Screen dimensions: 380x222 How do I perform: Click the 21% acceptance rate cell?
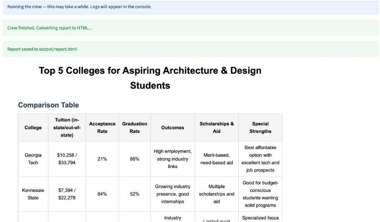coord(102,159)
